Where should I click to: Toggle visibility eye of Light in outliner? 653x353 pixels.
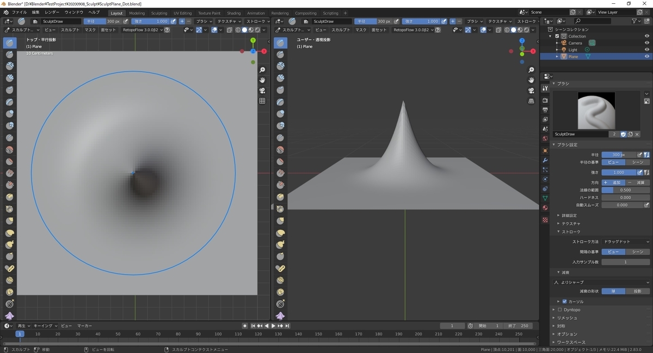click(647, 49)
